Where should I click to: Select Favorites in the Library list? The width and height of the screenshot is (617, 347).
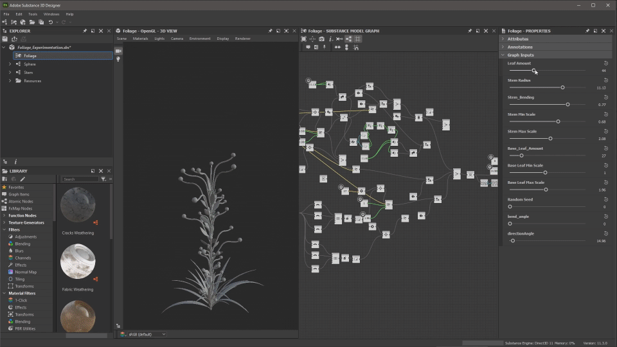16,187
